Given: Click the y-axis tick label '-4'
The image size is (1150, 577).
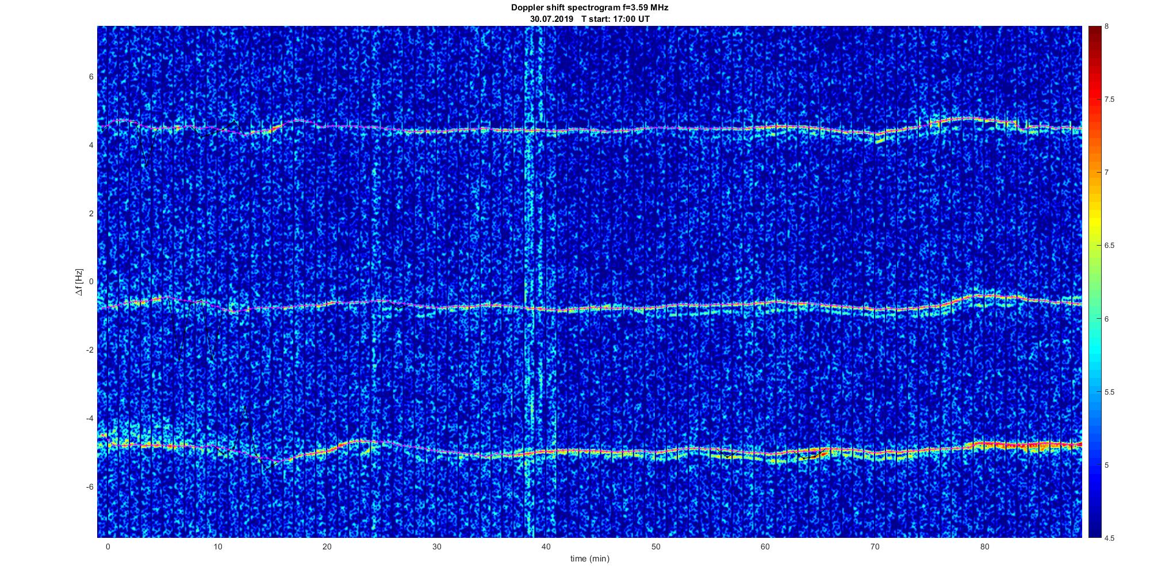Looking at the screenshot, I should pos(90,418).
